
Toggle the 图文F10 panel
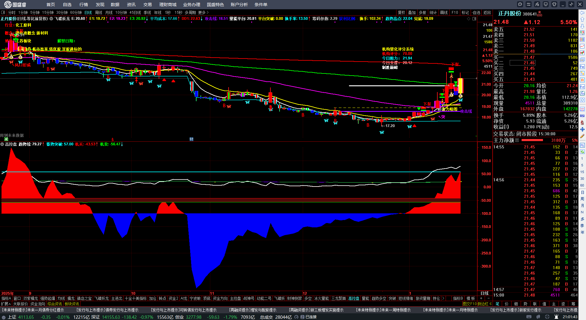470,304
